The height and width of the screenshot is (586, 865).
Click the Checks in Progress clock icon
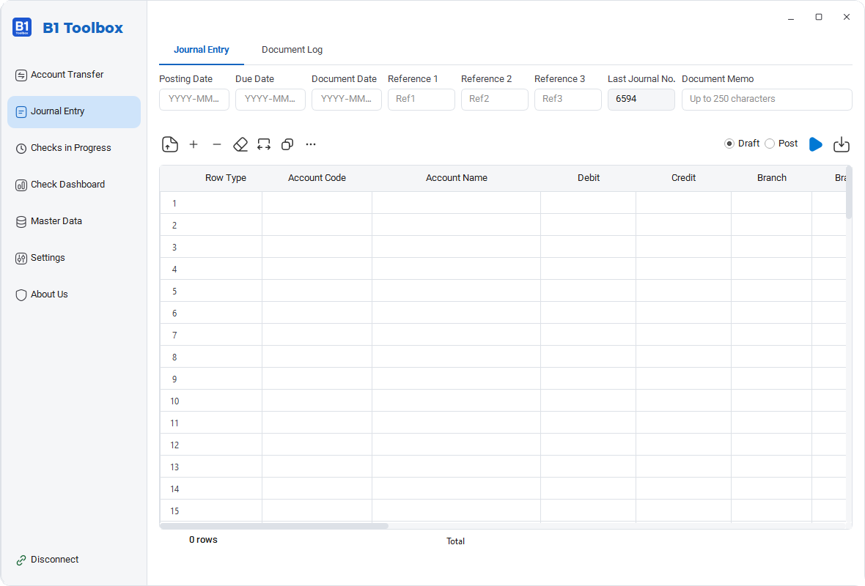click(21, 148)
